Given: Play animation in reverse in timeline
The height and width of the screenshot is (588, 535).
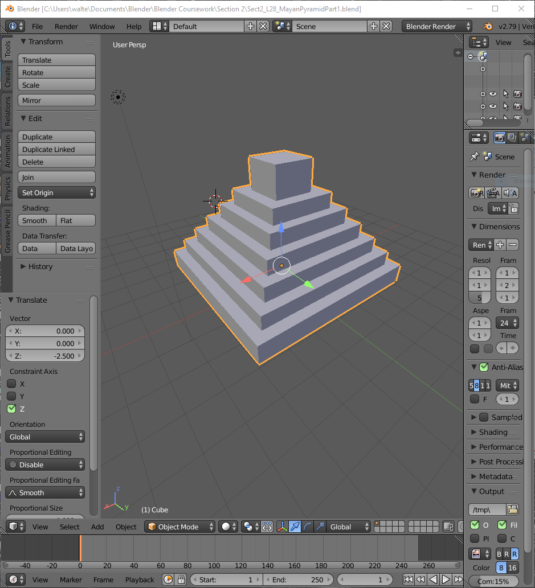Looking at the screenshot, I should coord(433,579).
